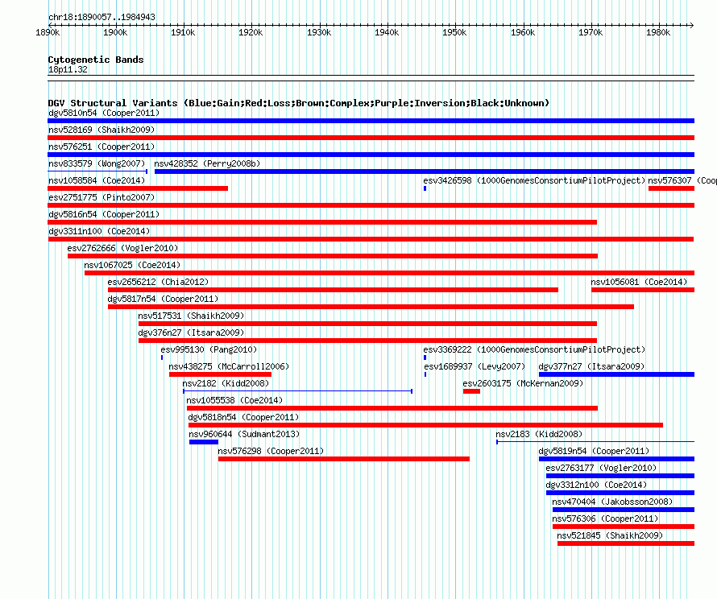This screenshot has width=717, height=599.
Task: Click the dgv5819n54 (Cooper2011) label
Action: click(594, 451)
